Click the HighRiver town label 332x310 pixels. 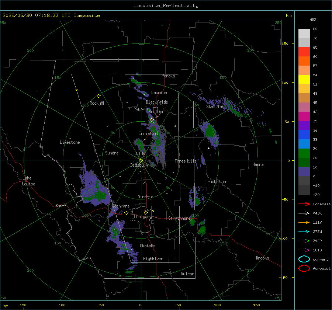(153, 259)
